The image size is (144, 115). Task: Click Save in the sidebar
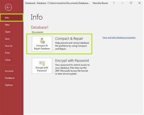click(x=7, y=39)
